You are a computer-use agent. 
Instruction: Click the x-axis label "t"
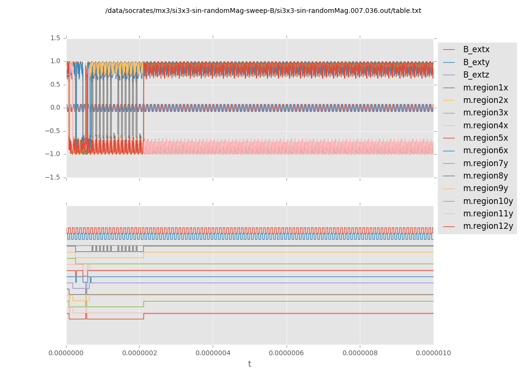[250, 364]
